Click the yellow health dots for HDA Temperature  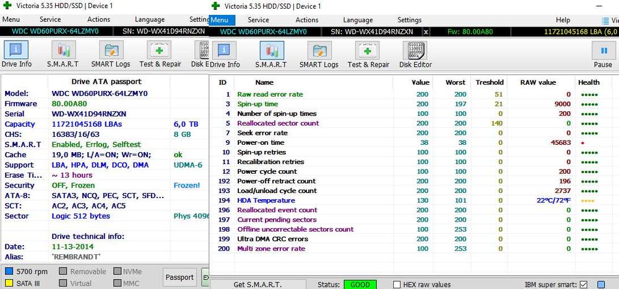587,201
